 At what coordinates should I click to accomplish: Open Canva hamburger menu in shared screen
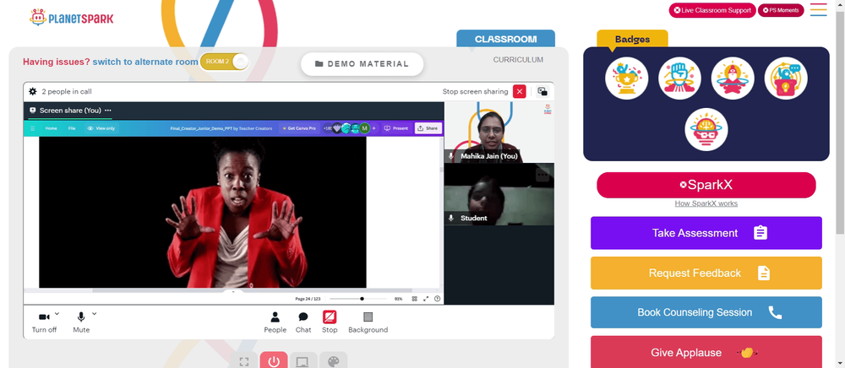click(32, 128)
